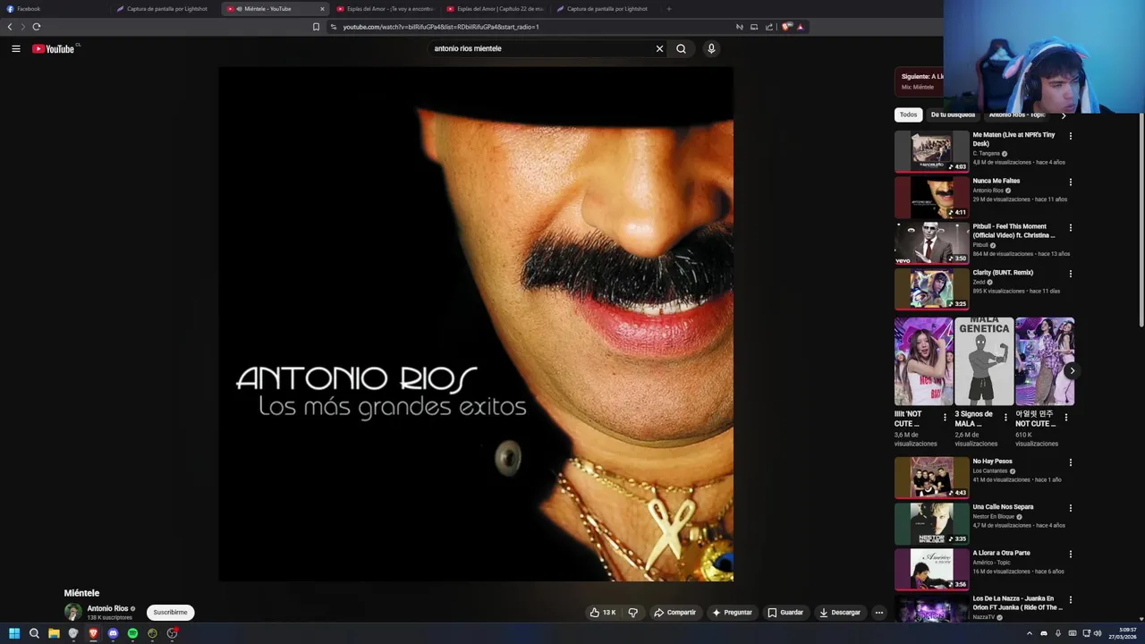Open Spotify from taskbar

pos(132,633)
